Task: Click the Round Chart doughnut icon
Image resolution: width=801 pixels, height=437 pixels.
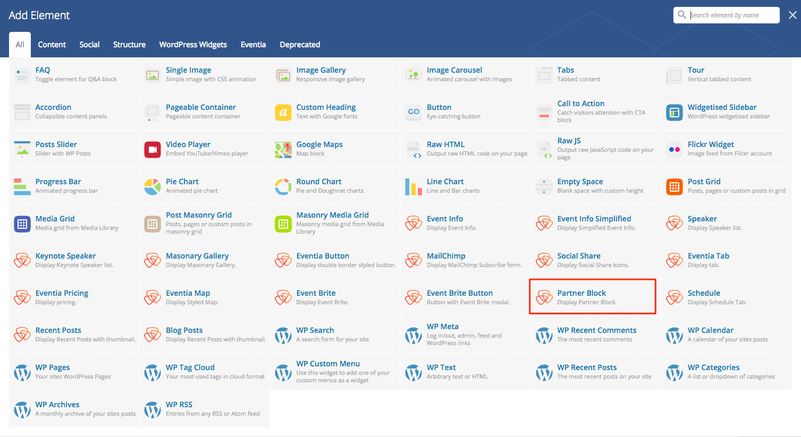Action: 283,187
